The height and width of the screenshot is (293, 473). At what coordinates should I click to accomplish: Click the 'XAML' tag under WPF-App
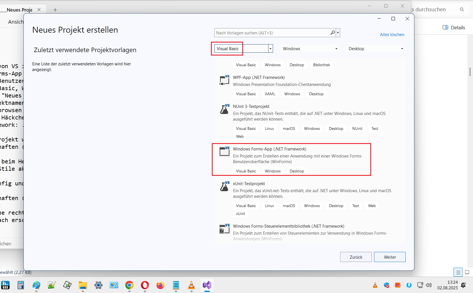[270, 94]
